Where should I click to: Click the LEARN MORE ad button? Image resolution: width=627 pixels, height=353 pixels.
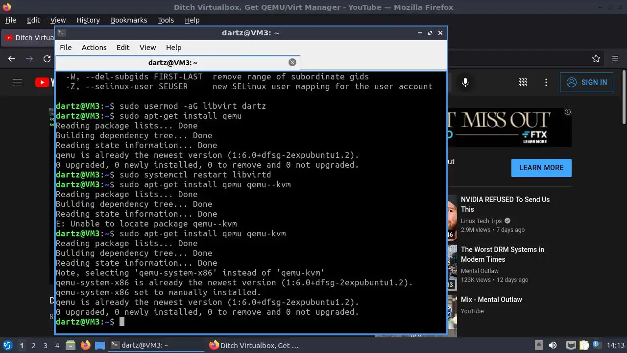541,168
